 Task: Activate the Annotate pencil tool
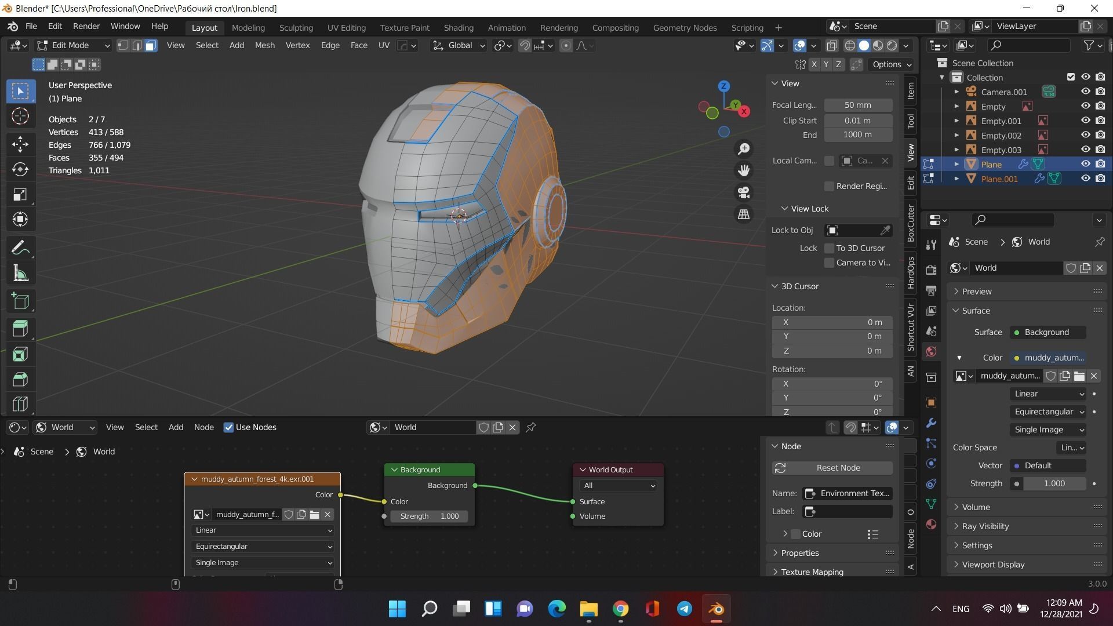coord(20,248)
